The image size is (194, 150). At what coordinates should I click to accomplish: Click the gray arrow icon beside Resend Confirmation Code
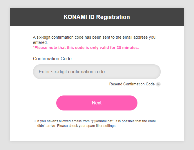tap(158, 84)
